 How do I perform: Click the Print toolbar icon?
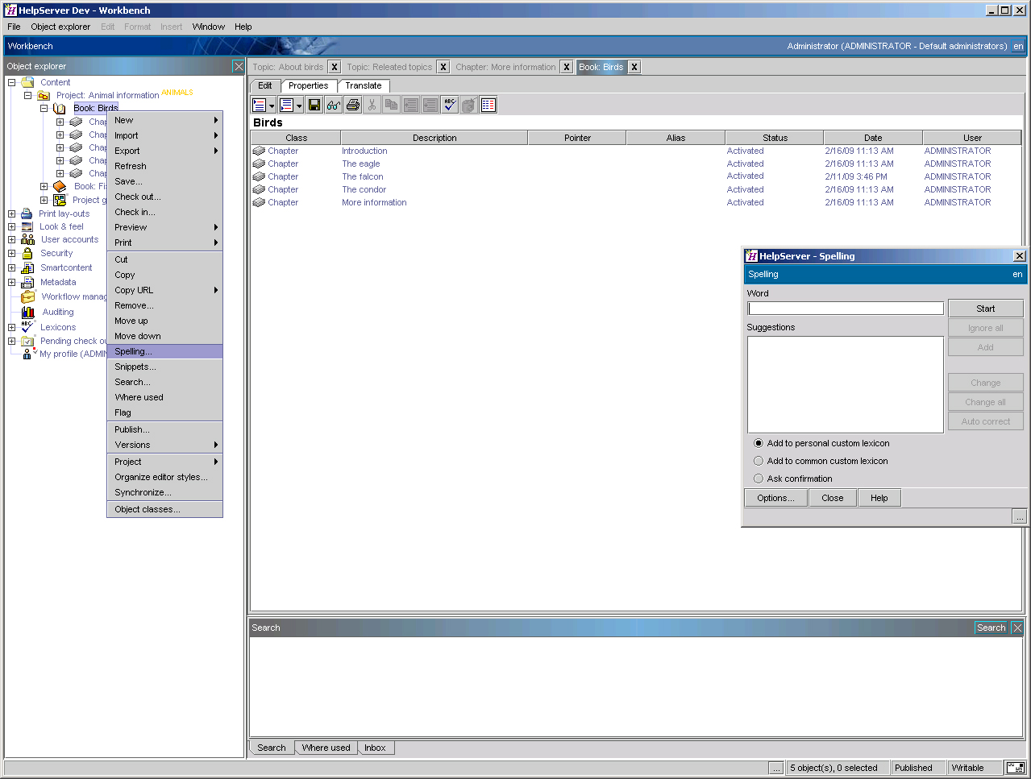pos(352,105)
